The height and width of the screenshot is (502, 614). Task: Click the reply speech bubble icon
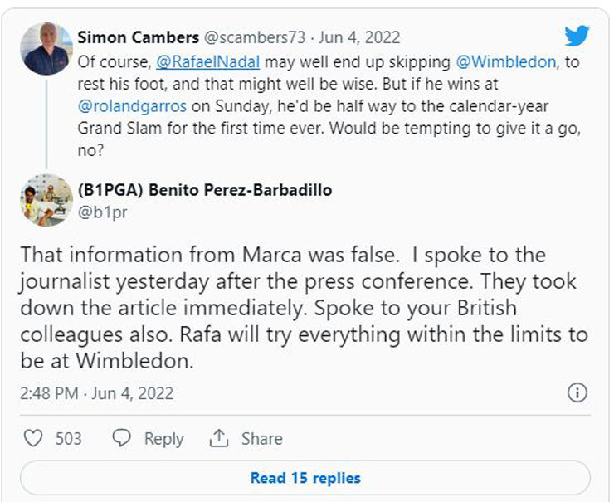click(122, 438)
